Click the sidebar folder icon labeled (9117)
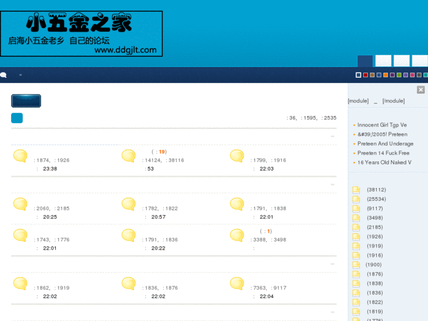Screen dimensions: 428x321 pyautogui.click(x=356, y=209)
